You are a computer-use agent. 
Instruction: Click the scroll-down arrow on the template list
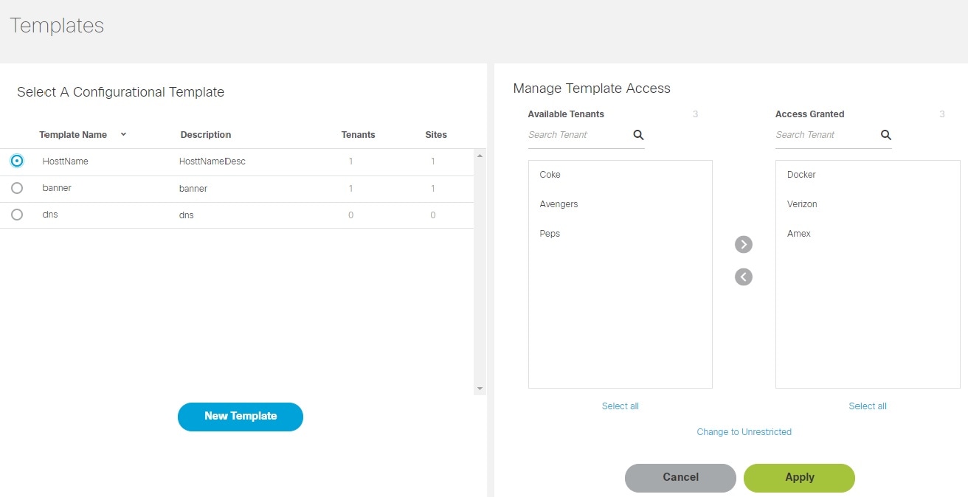[x=480, y=387]
